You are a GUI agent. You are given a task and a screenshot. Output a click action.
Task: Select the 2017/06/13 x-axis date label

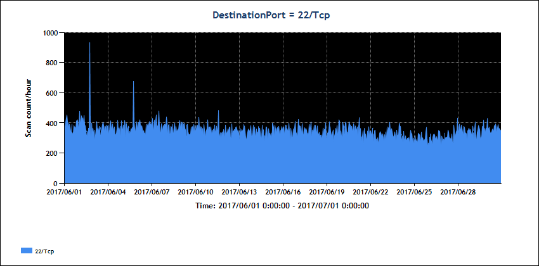tap(240, 192)
